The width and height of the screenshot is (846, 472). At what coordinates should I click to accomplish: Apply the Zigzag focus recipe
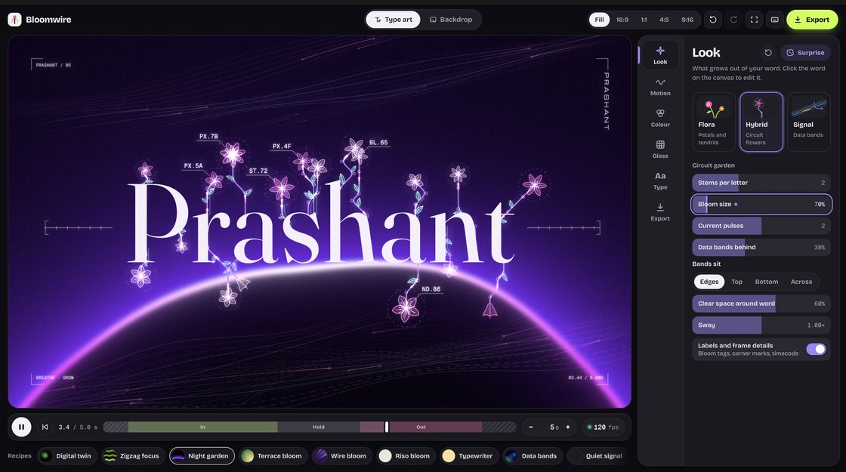pyautogui.click(x=133, y=456)
